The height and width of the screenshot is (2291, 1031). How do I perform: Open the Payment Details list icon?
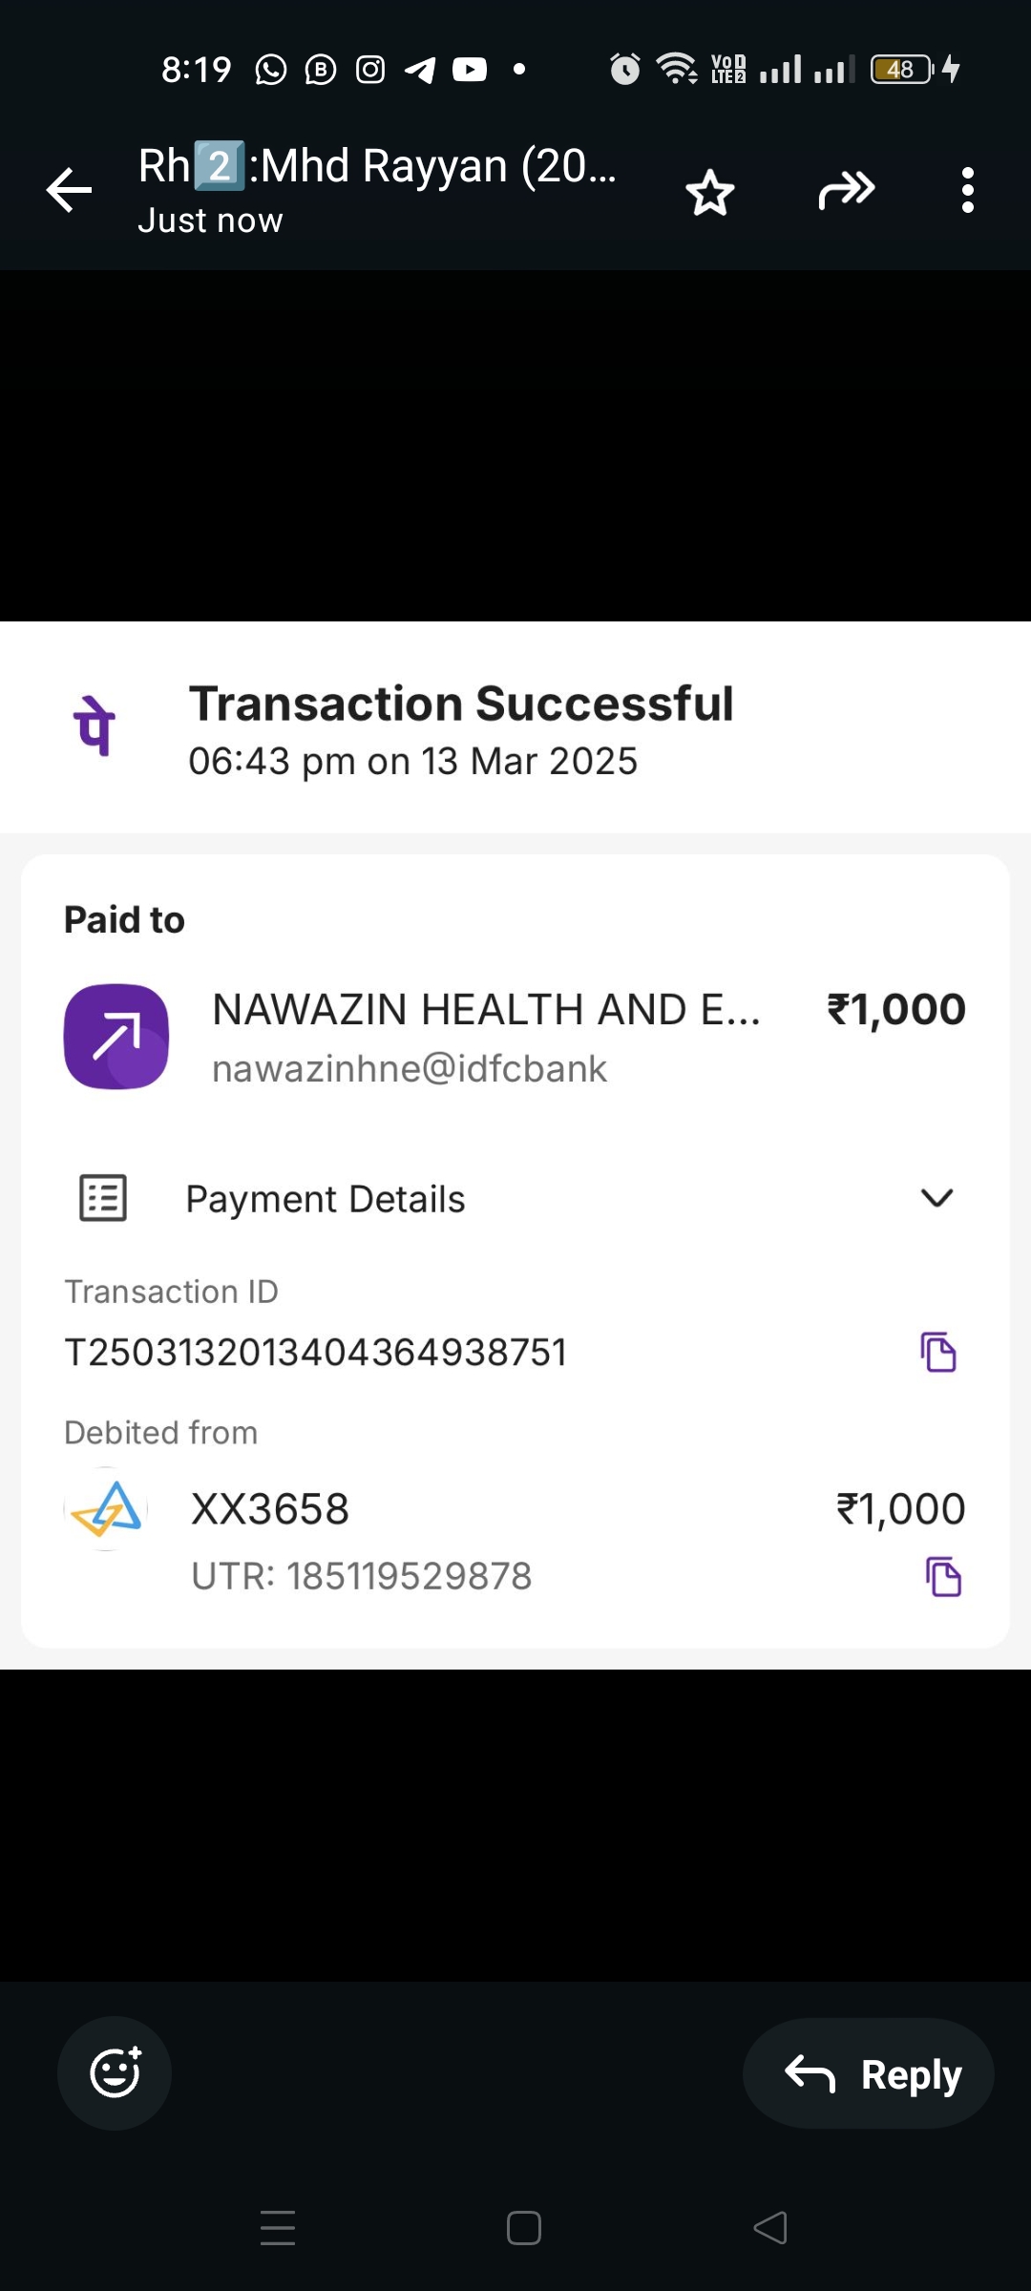point(103,1198)
